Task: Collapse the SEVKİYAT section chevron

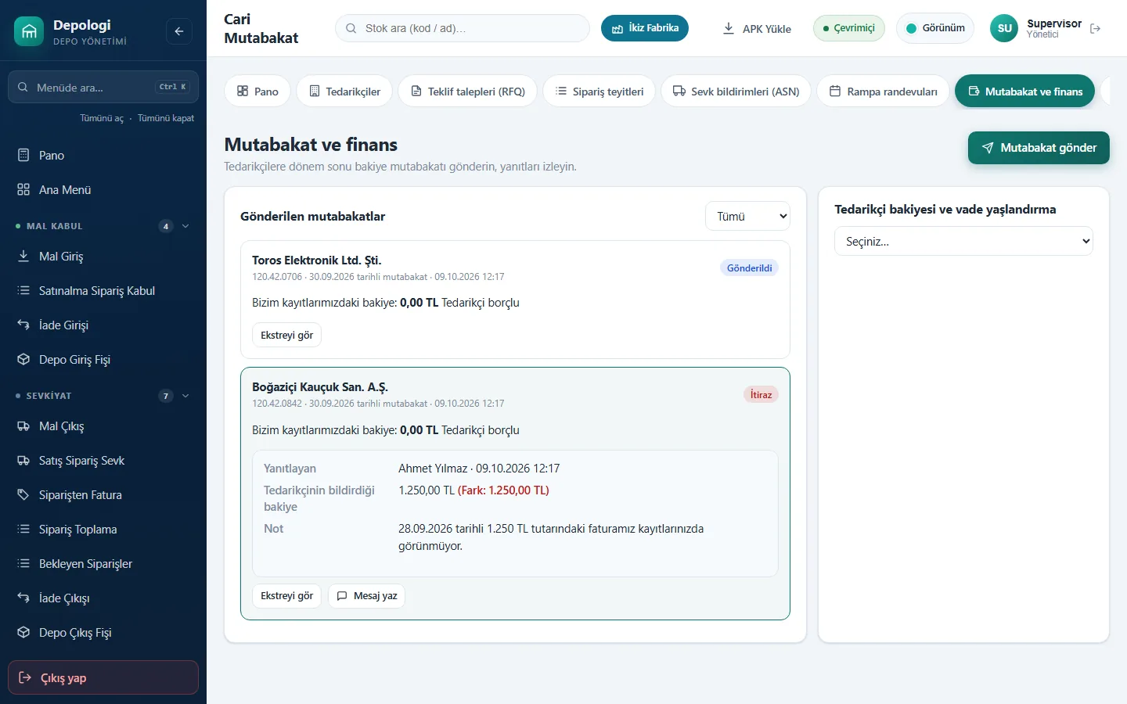Action: [185, 396]
